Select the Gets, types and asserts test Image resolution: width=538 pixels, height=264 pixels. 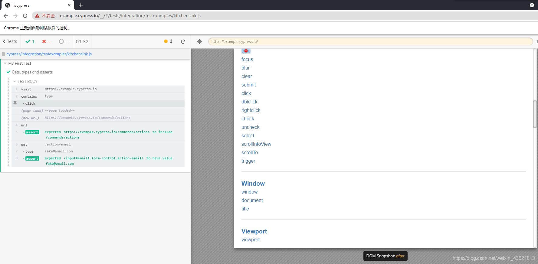(x=32, y=72)
